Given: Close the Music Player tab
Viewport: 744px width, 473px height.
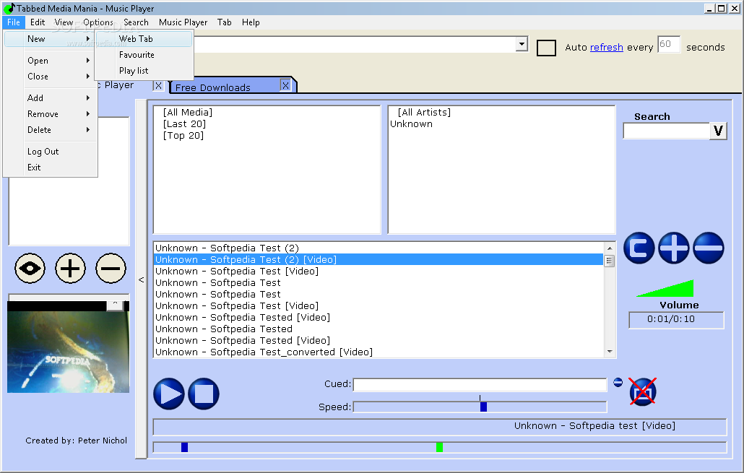Looking at the screenshot, I should pos(158,86).
